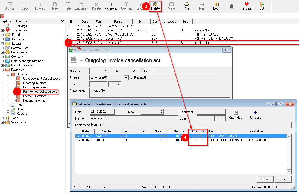Click the Relate toolbar button
This screenshot has height=194, width=299.
coord(156,6)
